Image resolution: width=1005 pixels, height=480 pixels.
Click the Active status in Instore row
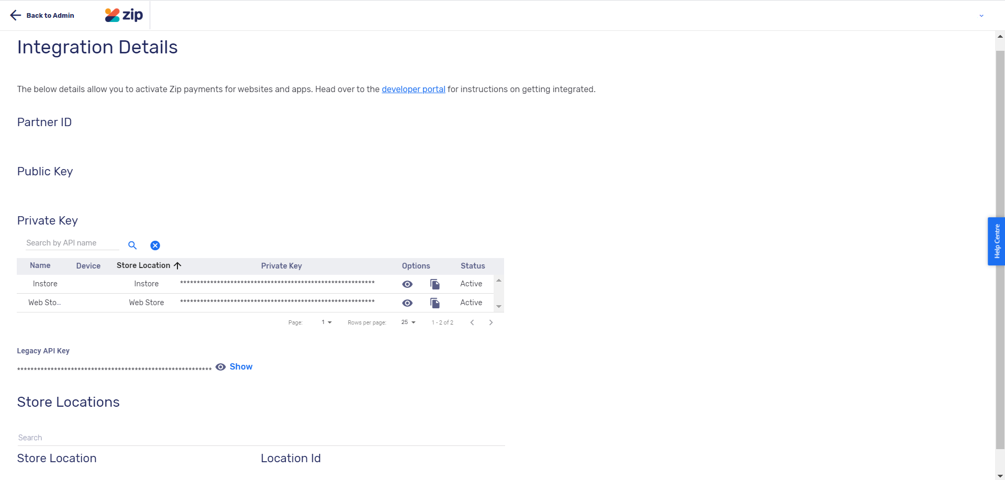[471, 284]
